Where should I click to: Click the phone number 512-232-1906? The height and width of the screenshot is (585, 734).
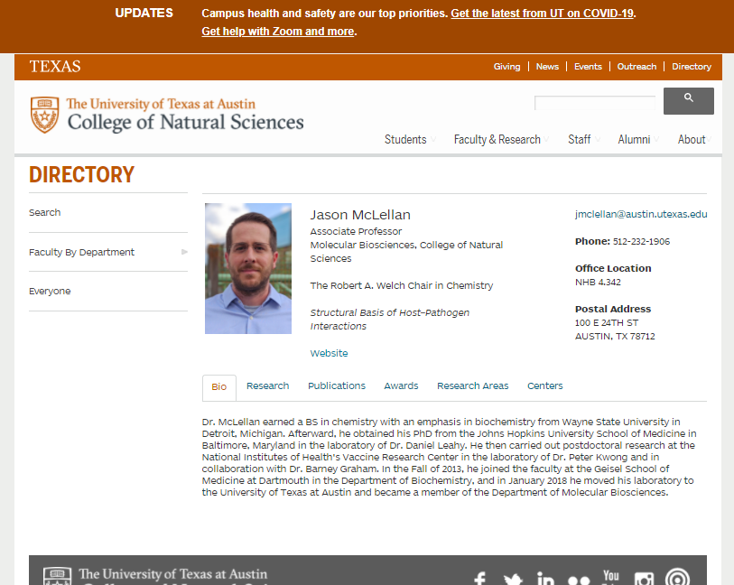(x=641, y=241)
